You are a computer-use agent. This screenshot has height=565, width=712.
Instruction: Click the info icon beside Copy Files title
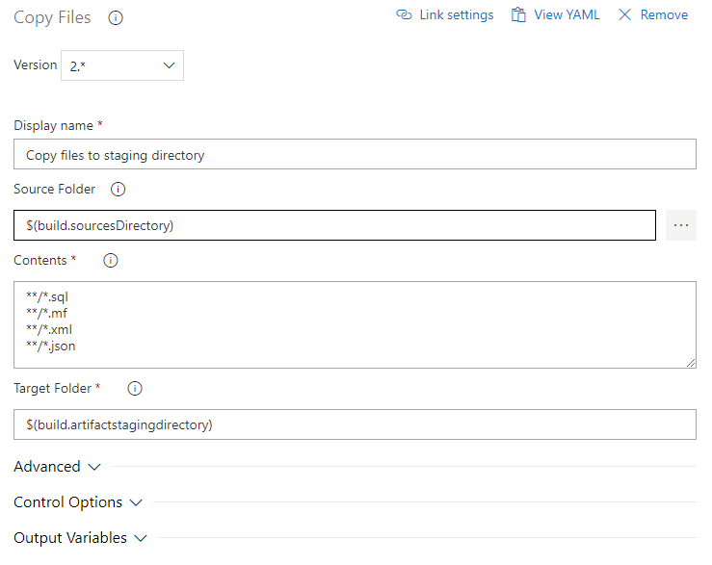click(116, 18)
